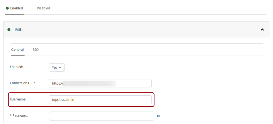The height and width of the screenshot is (124, 273).
Task: Show the Disabled integrations list
Action: click(43, 8)
